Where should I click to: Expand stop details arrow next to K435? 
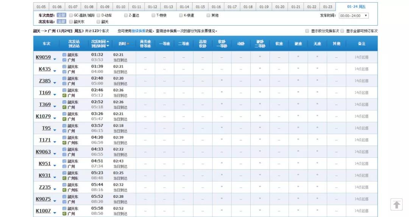[55, 71]
